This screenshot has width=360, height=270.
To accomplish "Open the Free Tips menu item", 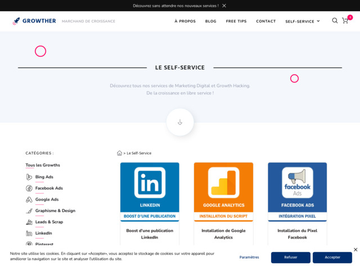I will (x=236, y=21).
